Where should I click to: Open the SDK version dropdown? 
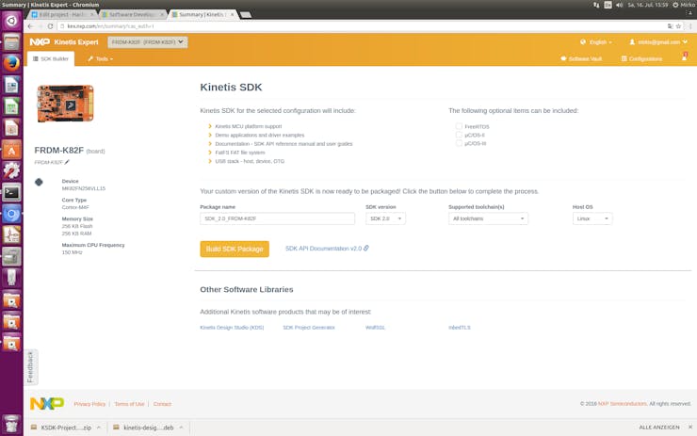(385, 218)
